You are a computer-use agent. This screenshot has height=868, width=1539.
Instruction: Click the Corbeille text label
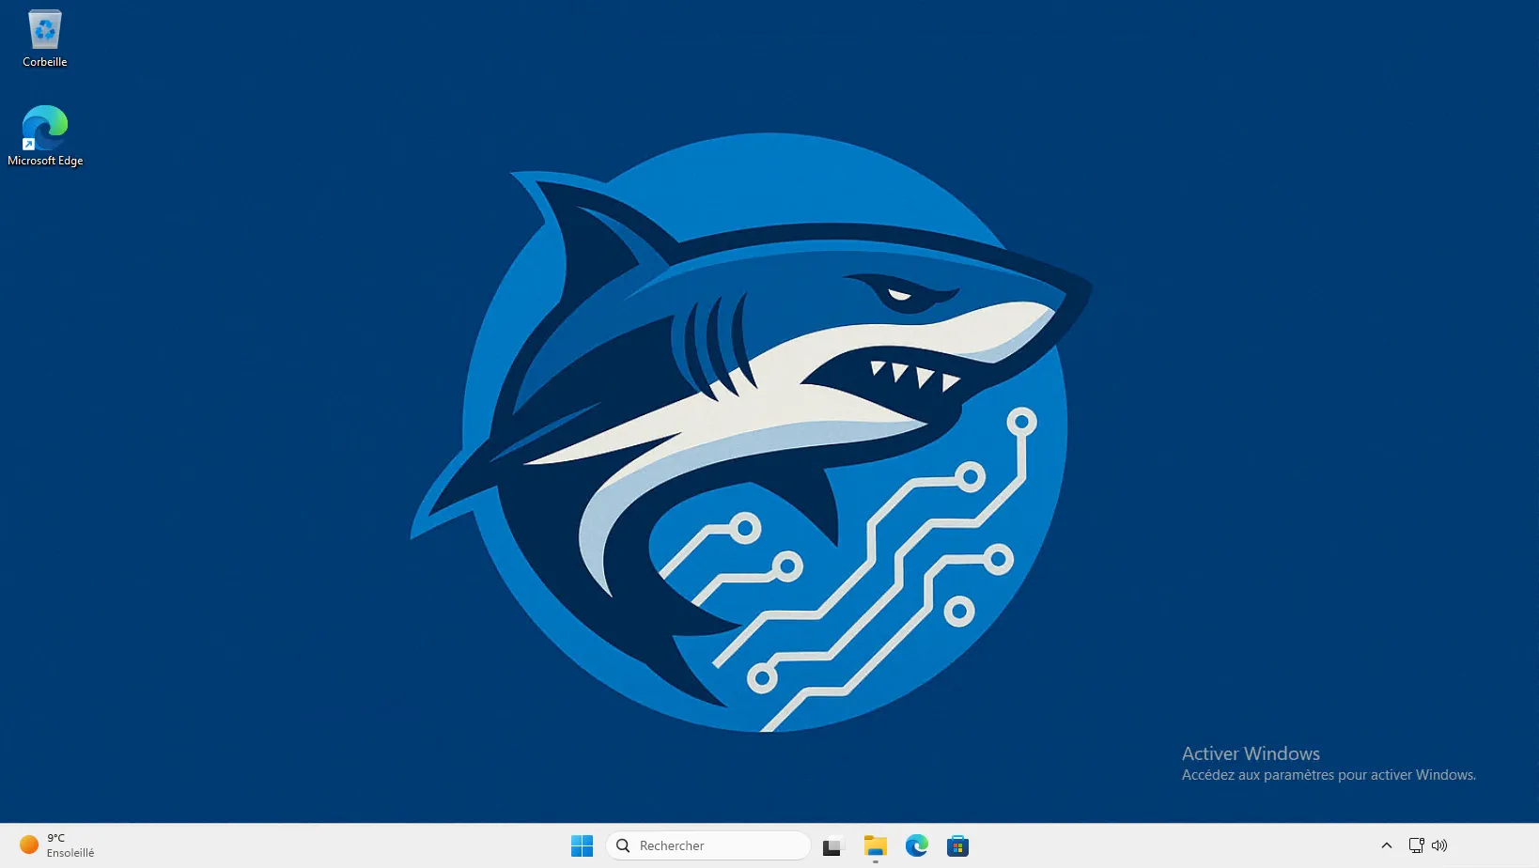pyautogui.click(x=45, y=62)
